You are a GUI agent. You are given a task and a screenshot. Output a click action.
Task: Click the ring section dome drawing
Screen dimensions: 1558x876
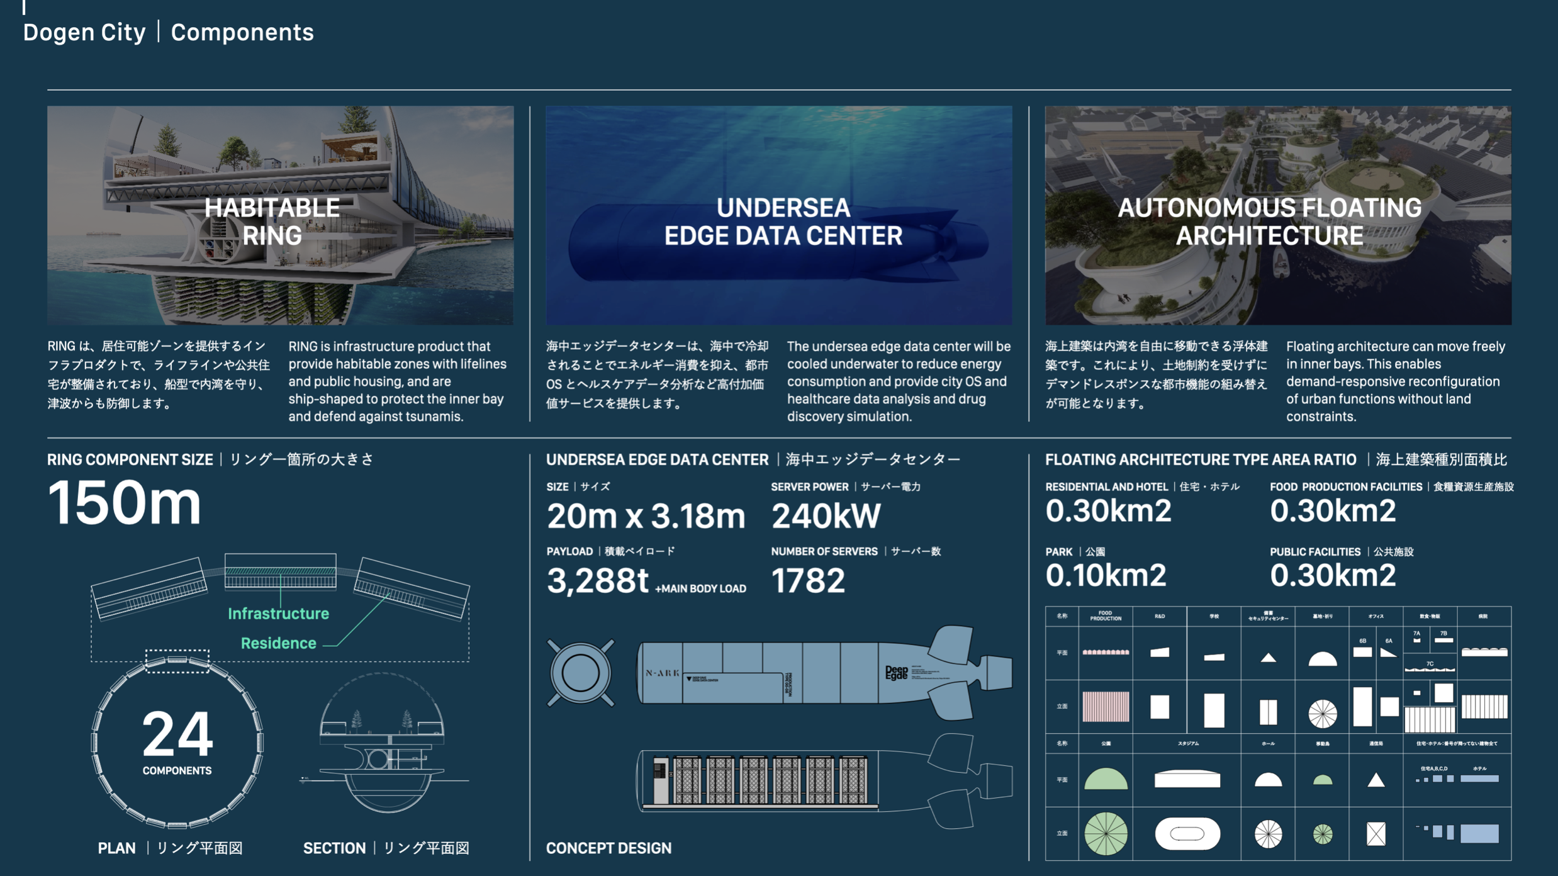point(382,743)
